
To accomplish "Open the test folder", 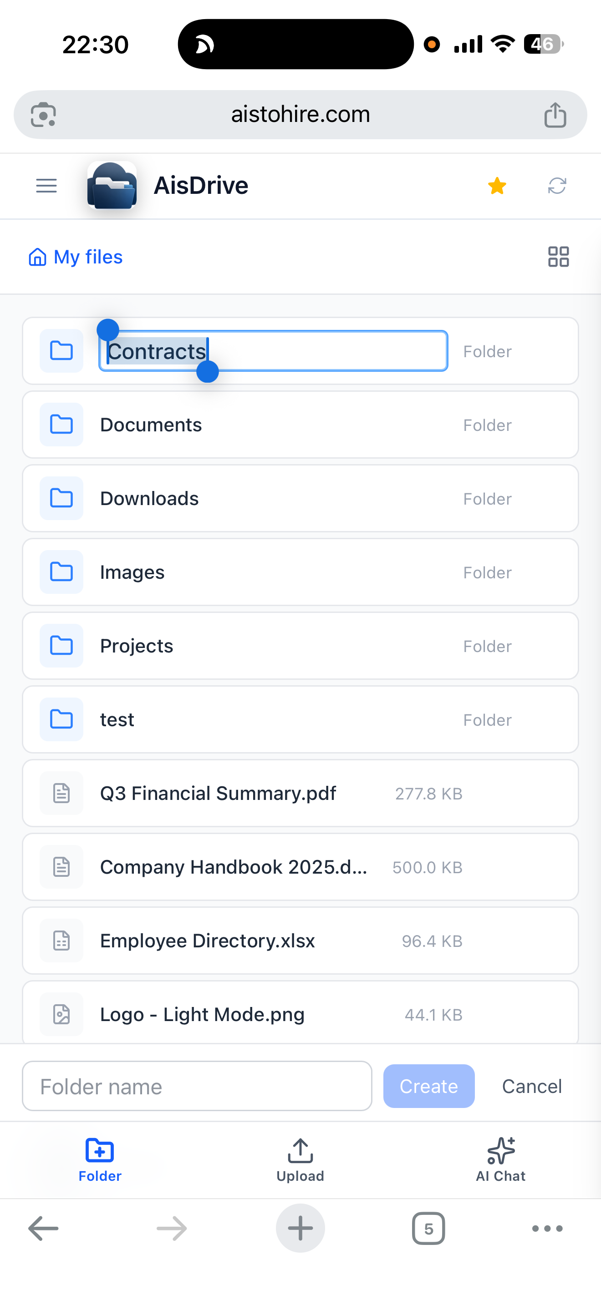I will tap(300, 719).
